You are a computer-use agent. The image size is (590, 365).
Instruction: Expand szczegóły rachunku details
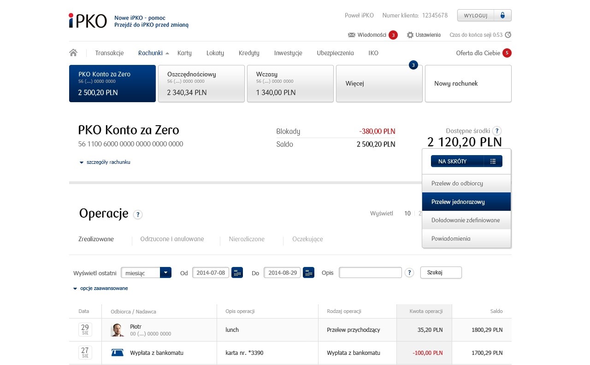click(105, 162)
